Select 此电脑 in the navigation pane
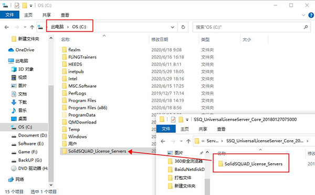The height and width of the screenshot is (195, 315). 18,61
